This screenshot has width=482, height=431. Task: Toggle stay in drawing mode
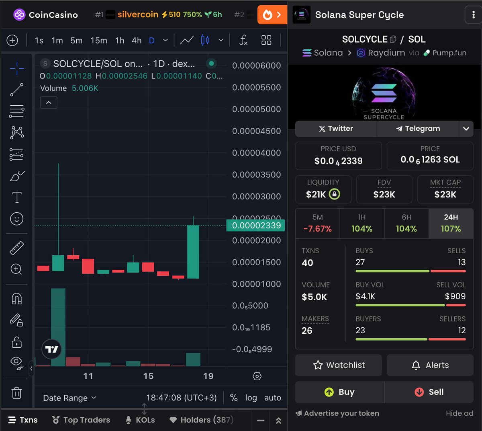coord(17,320)
